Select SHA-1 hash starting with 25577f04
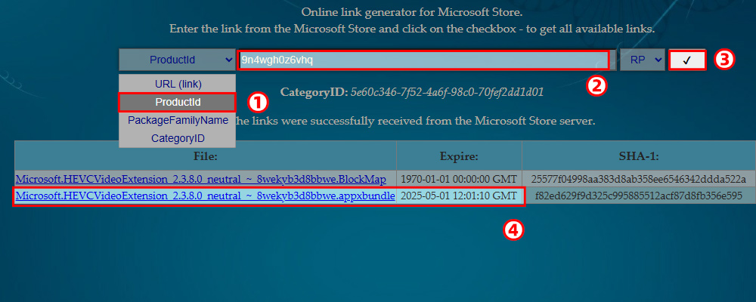756x302 pixels. tap(638, 179)
